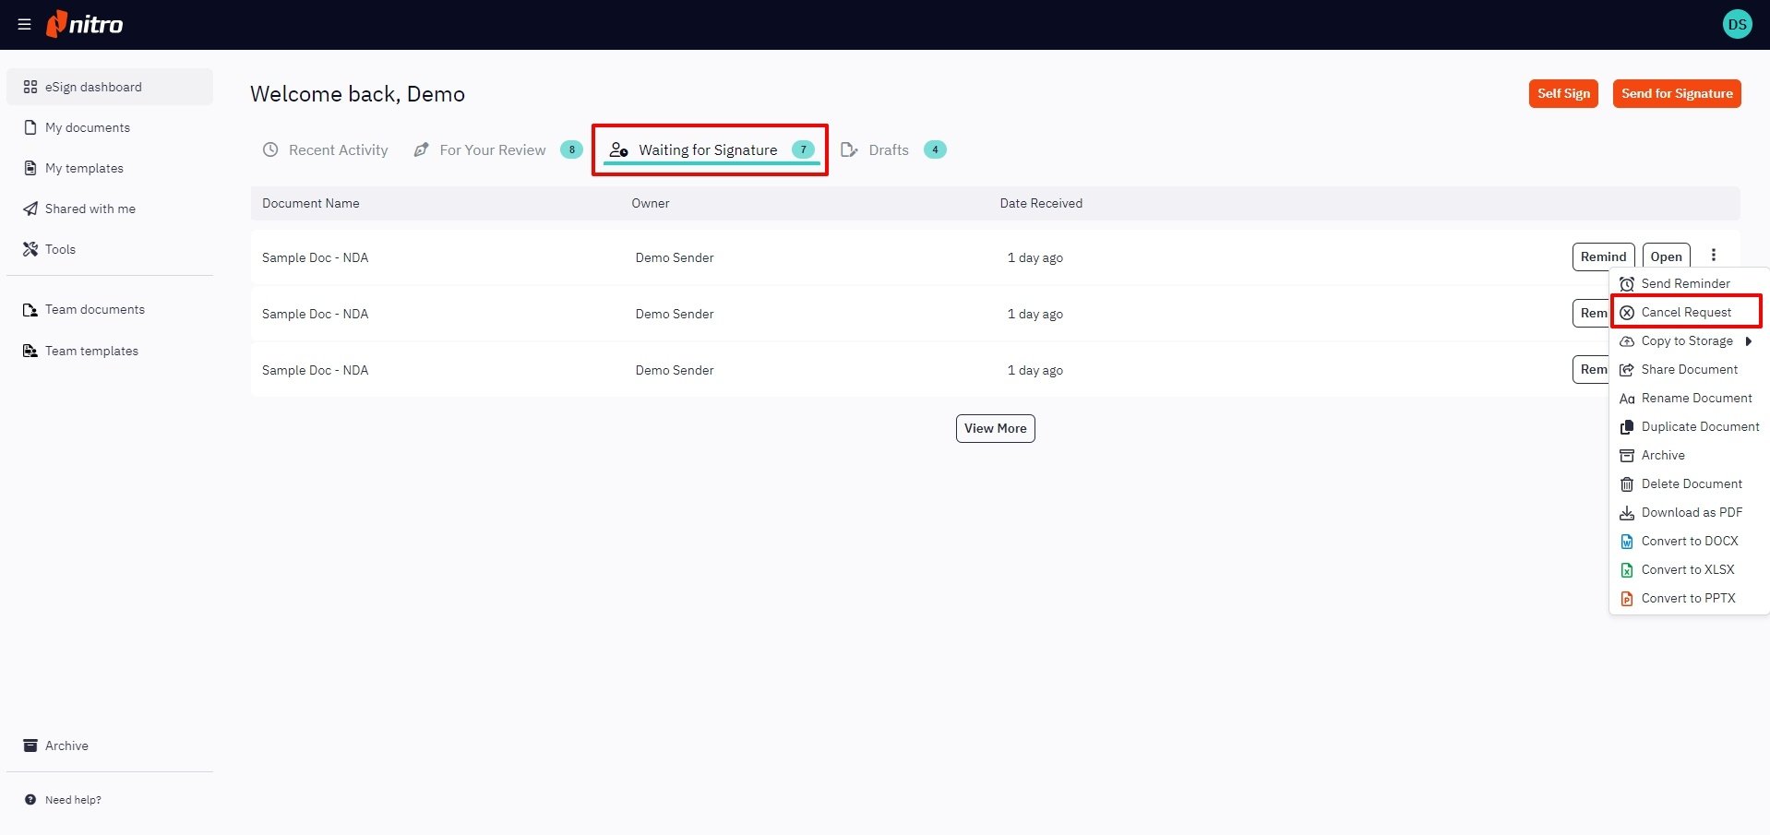Screen dimensions: 1770x835
Task: Open the three-dot options menu
Action: [x=1714, y=256]
